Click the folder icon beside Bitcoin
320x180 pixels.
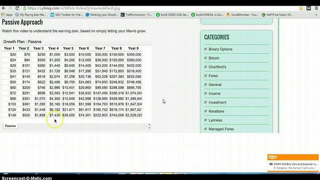point(206,58)
